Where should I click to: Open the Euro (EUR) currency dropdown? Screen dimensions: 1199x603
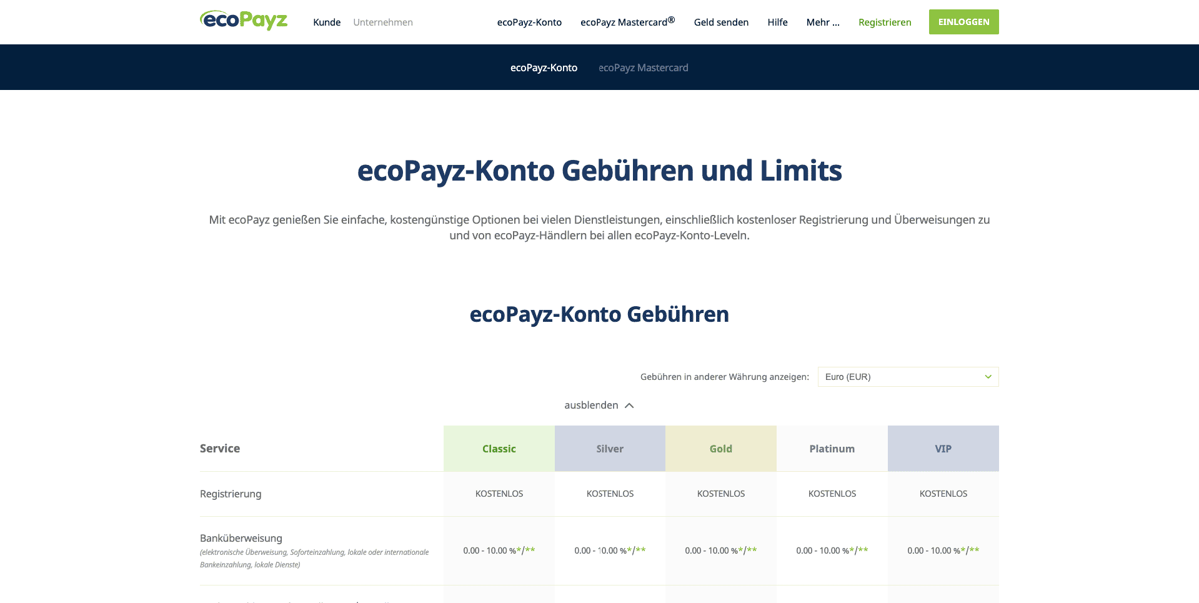[x=908, y=377]
